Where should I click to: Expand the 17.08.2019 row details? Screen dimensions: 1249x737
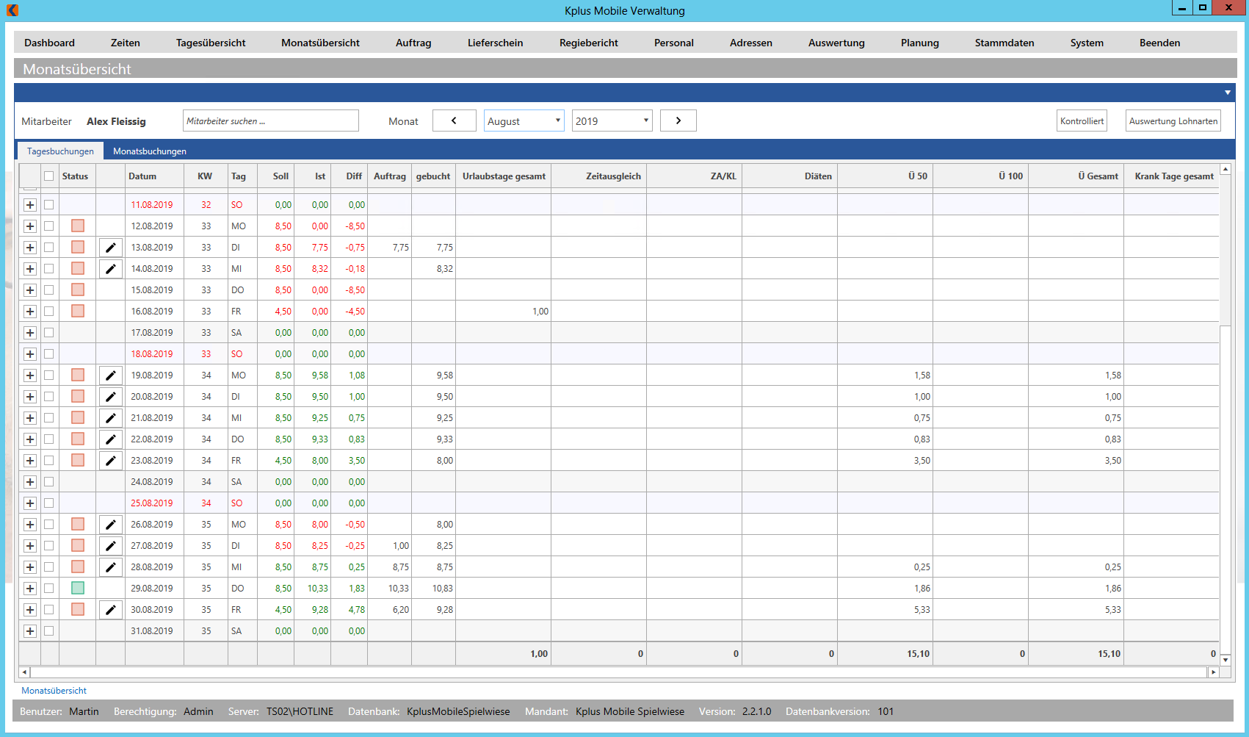30,333
